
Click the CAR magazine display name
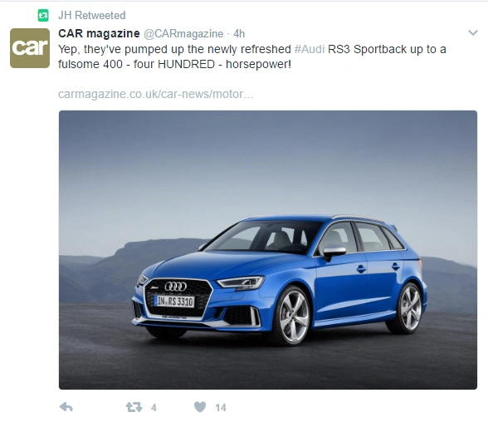99,33
